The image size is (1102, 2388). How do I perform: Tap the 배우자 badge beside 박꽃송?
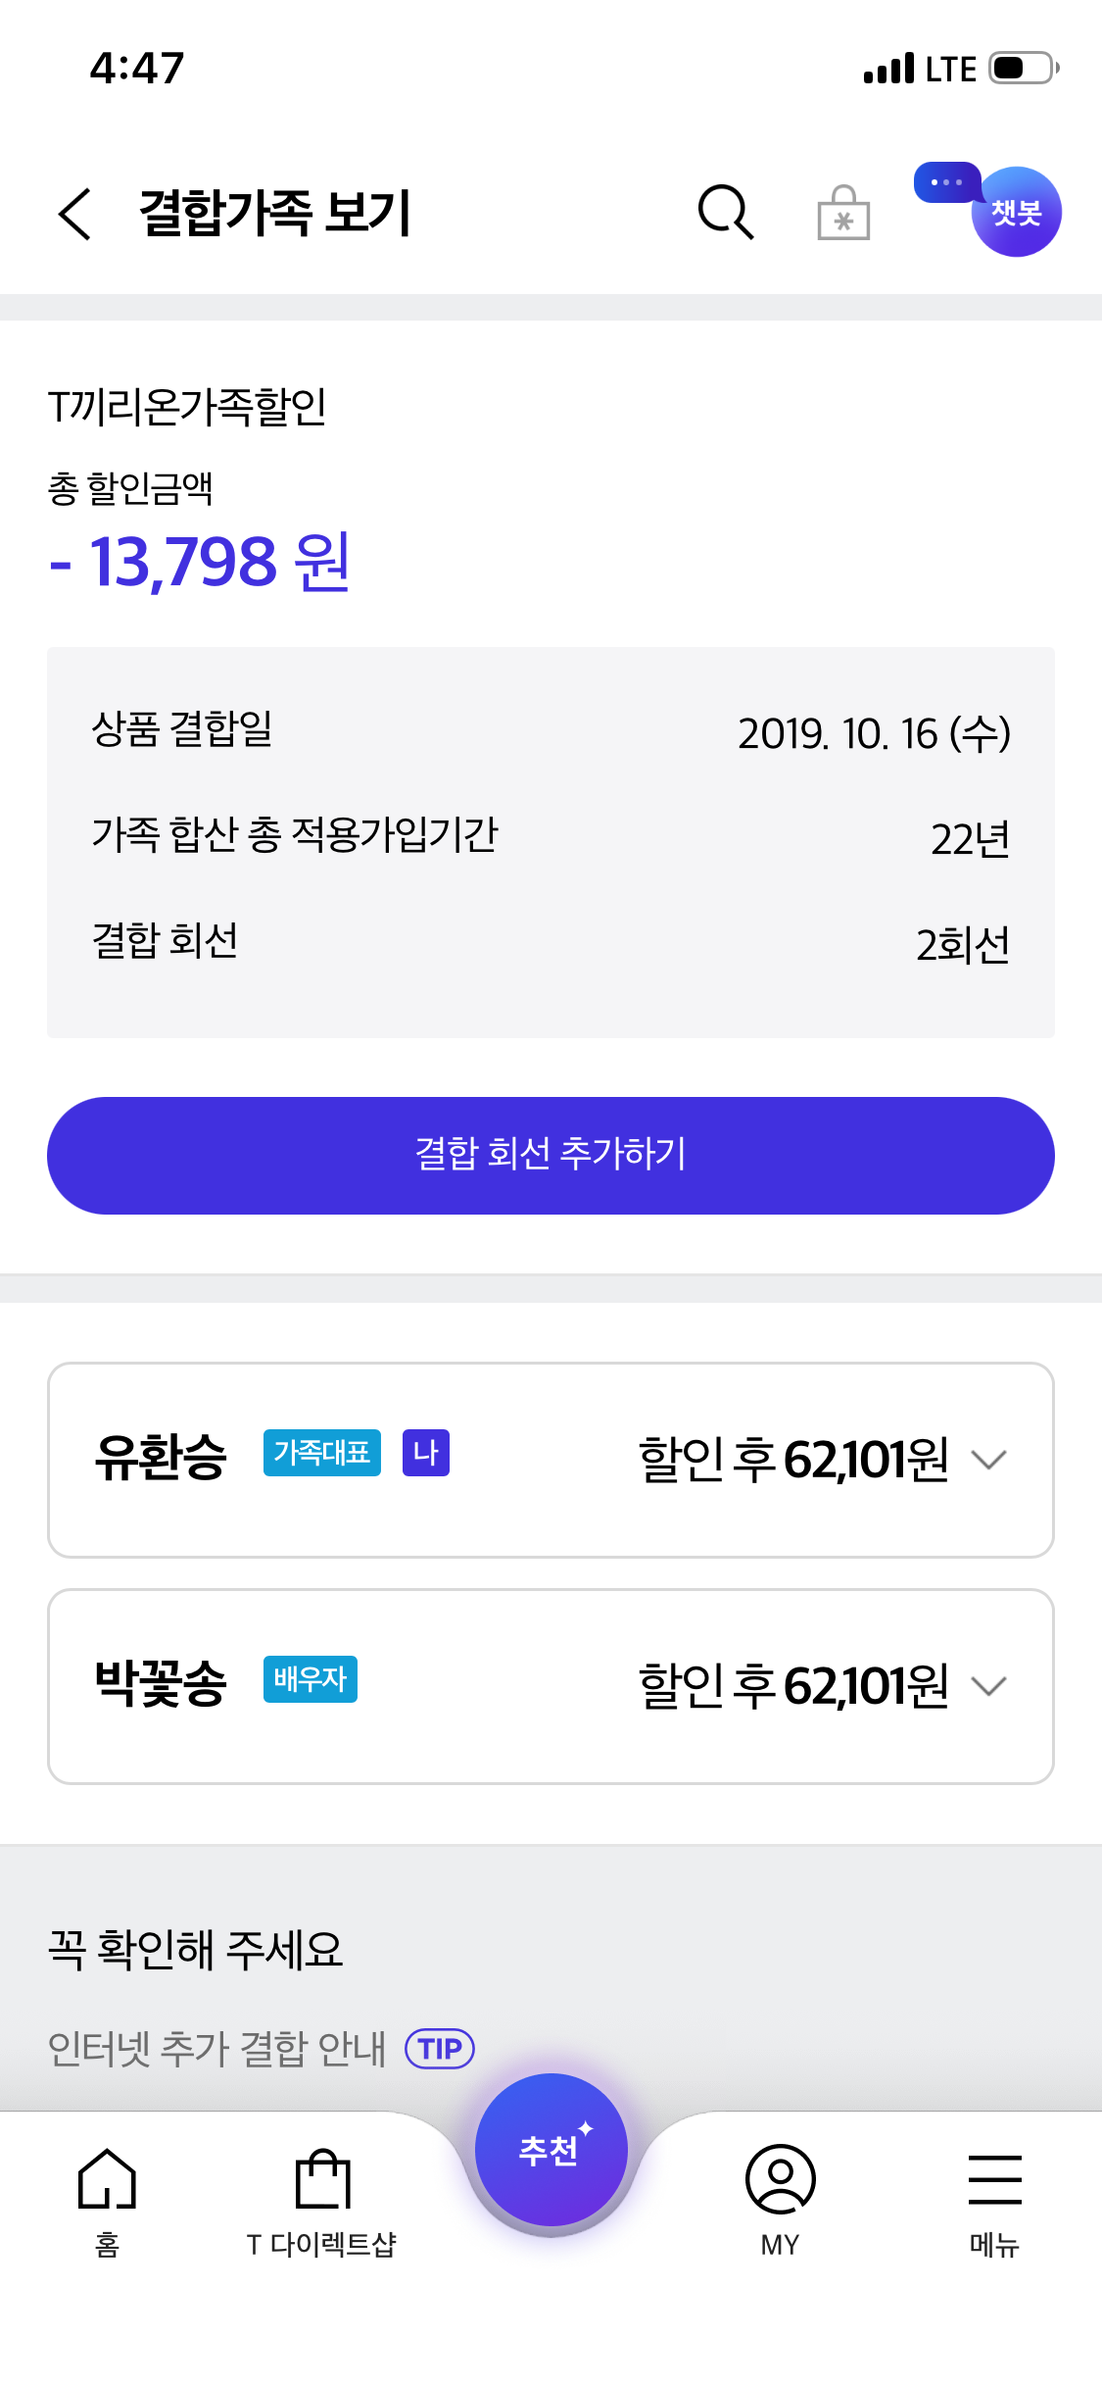point(310,1679)
